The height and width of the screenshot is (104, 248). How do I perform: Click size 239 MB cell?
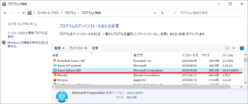point(214,61)
